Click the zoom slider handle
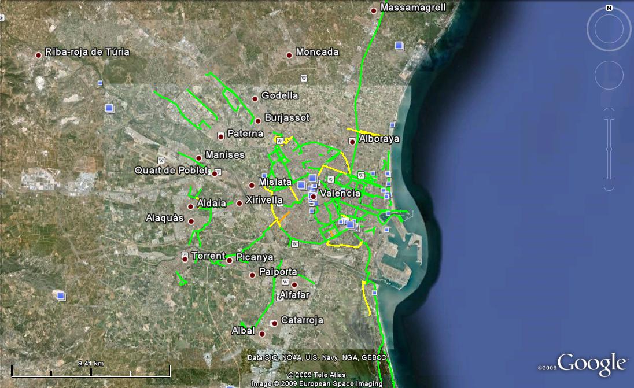This screenshot has height=388, width=634. click(609, 149)
